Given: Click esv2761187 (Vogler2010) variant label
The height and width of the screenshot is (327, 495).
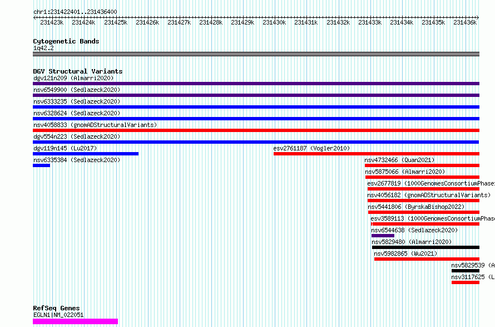Looking at the screenshot, I should click(311, 148).
